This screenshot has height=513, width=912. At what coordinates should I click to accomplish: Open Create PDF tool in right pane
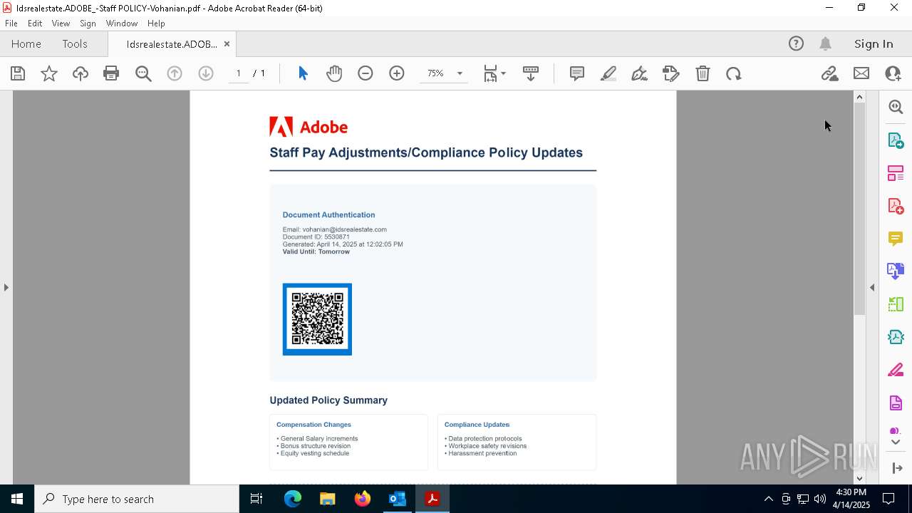pyautogui.click(x=896, y=206)
